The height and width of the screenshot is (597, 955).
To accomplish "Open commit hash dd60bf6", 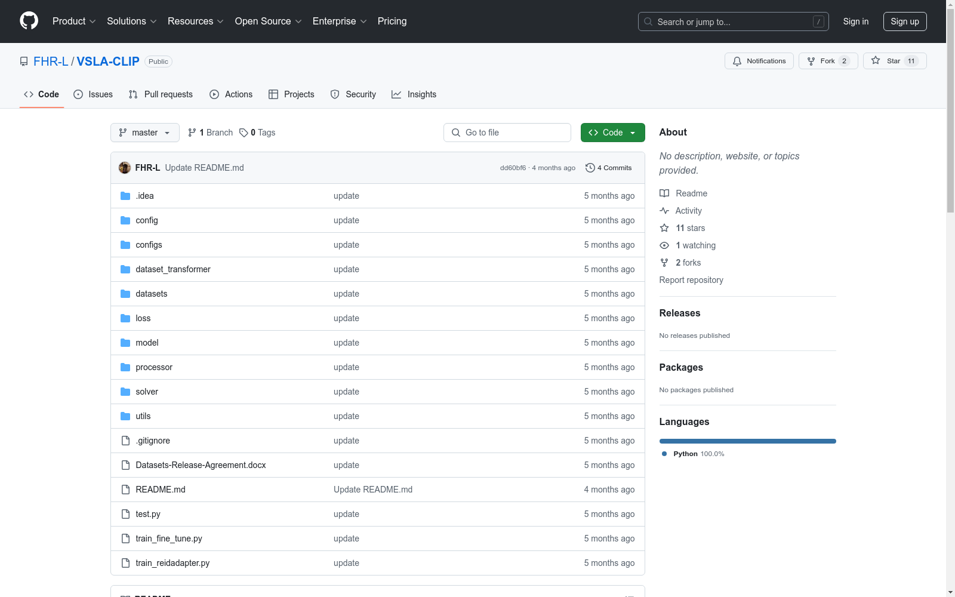I will (x=513, y=168).
